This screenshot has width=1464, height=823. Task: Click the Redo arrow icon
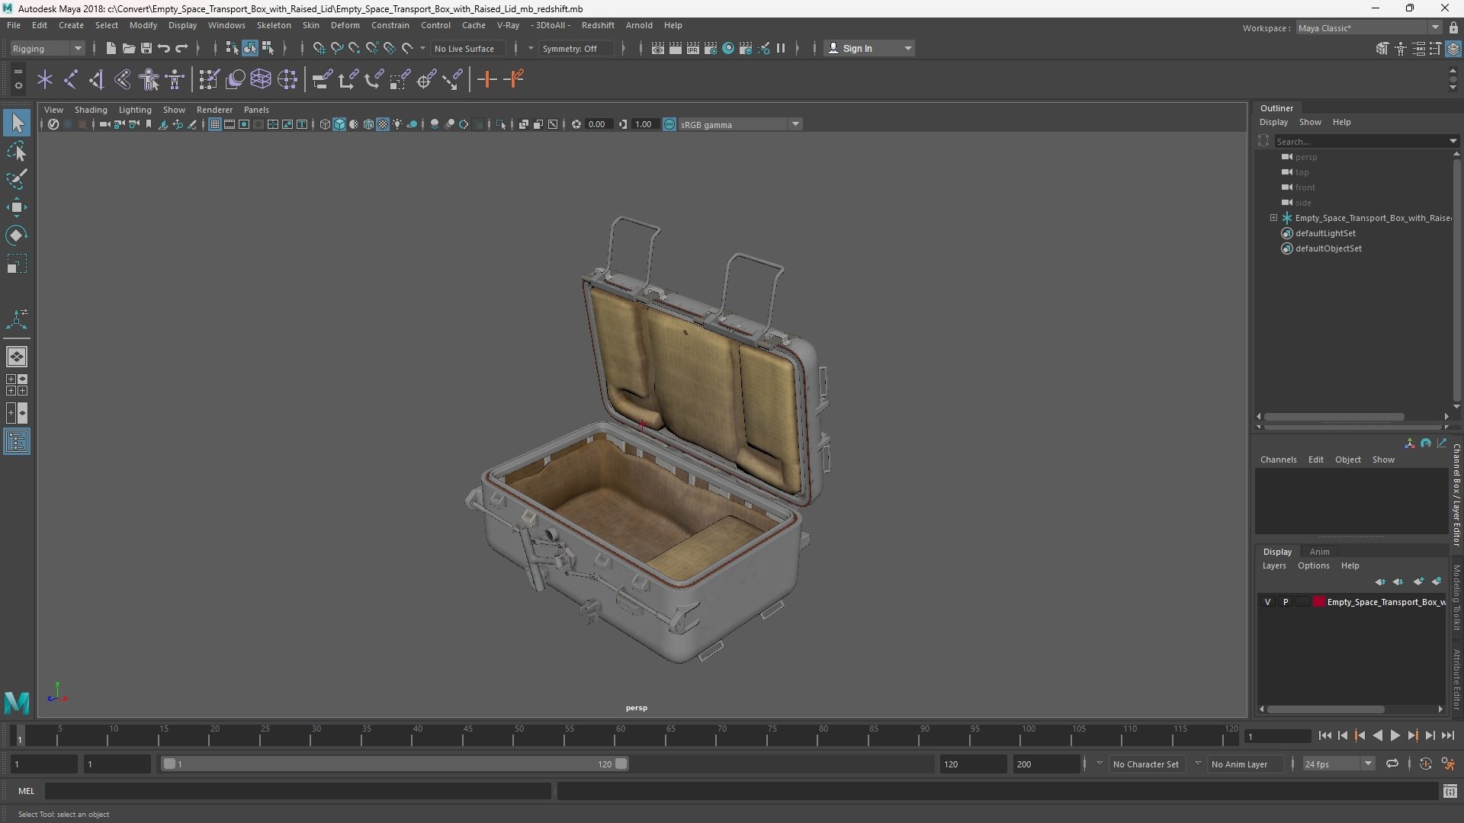181,48
